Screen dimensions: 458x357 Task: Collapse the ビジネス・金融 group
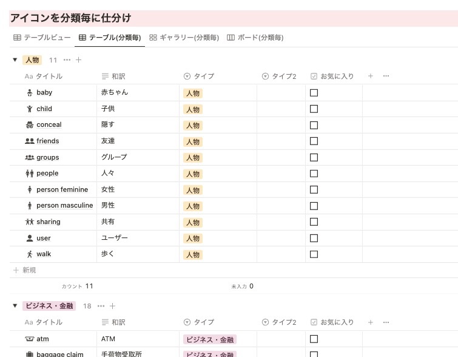15,306
